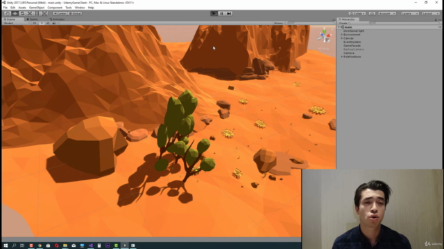Toggle 2D view mode in Scene
Viewport: 444px width, 249px height.
coord(35,23)
